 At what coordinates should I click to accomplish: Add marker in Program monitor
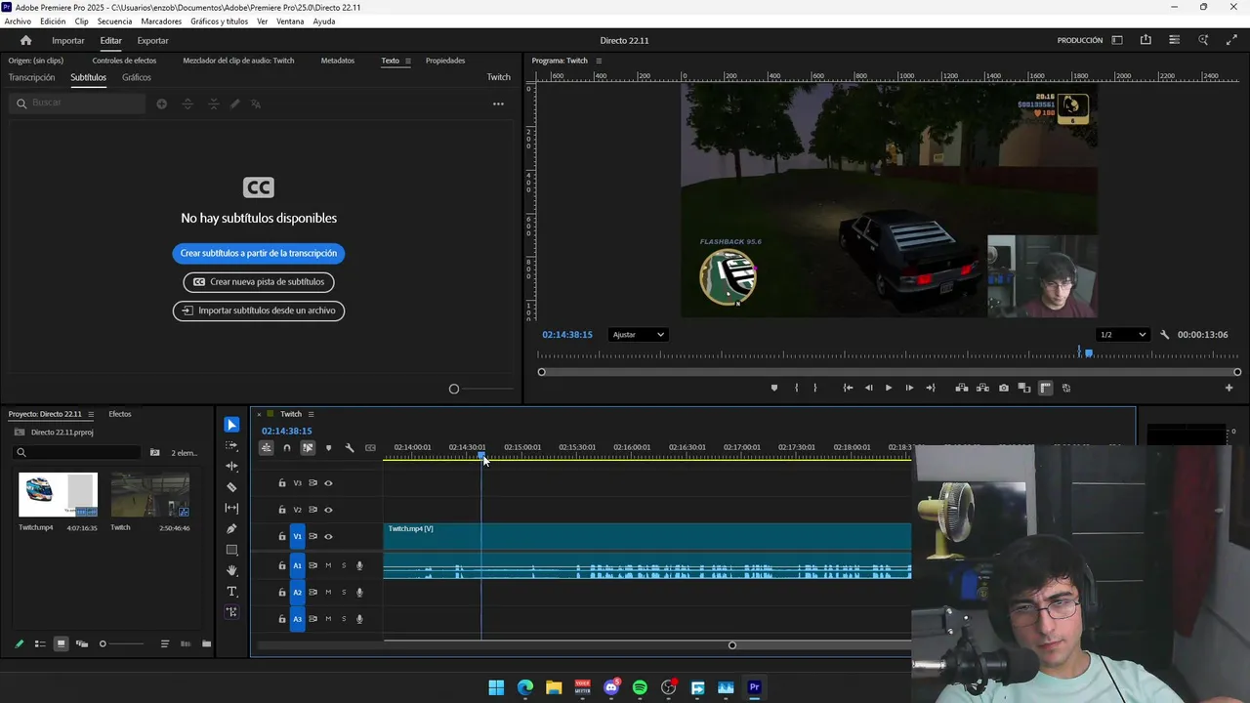(x=774, y=388)
